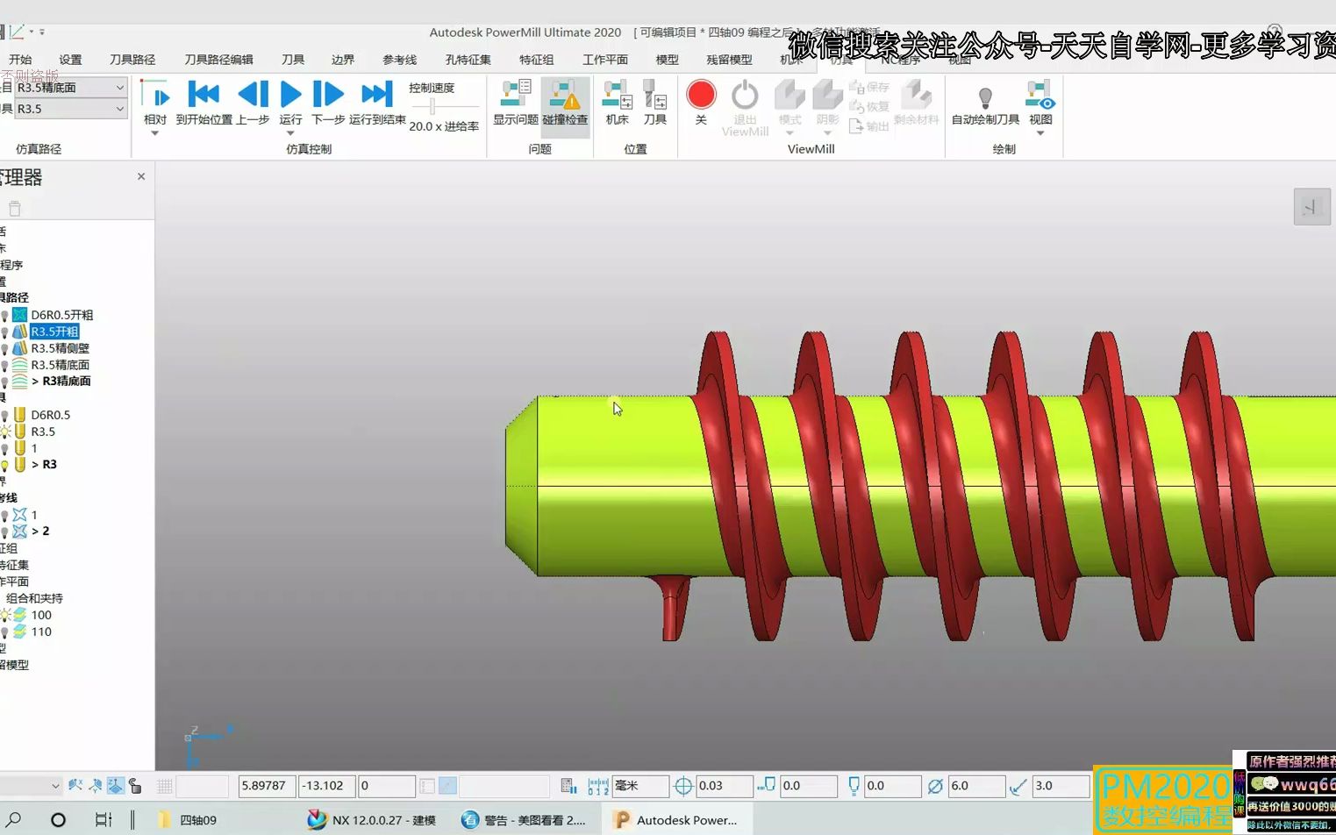The image size is (1336, 835).
Task: Click the view cube icon in viewport corner
Action: [1311, 207]
